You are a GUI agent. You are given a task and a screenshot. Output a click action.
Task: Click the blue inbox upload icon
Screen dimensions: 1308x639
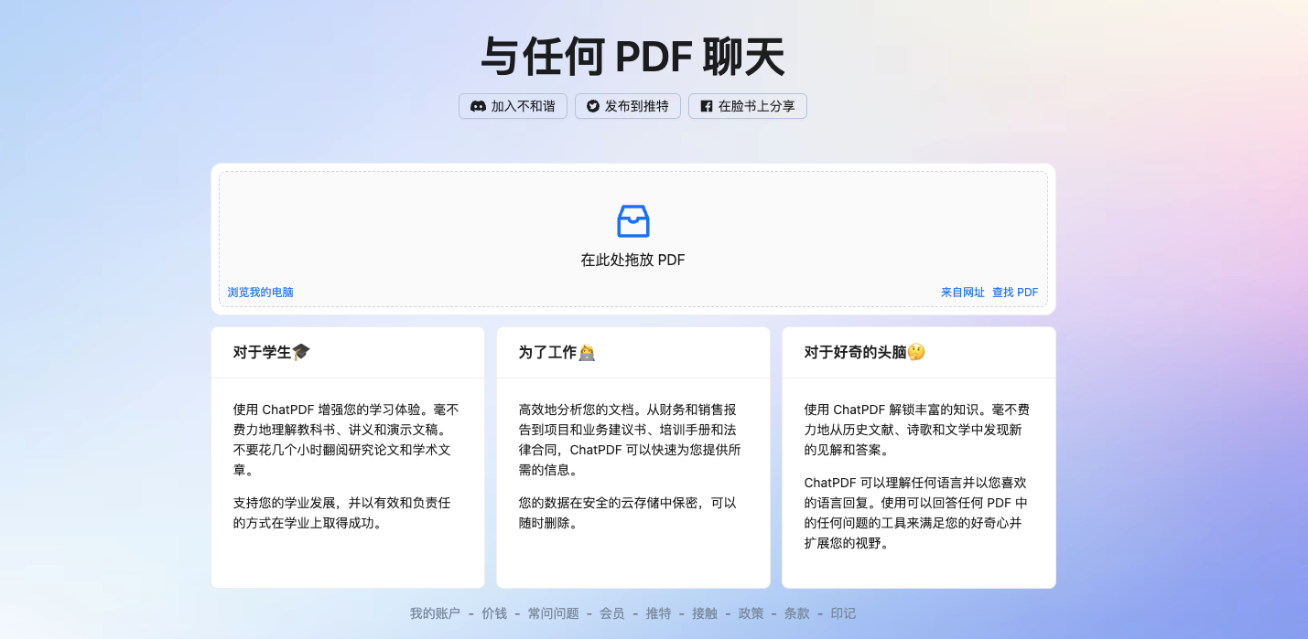tap(633, 221)
